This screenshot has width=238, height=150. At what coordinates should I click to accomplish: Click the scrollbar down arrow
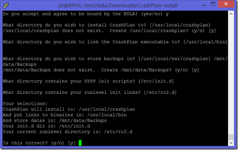click(231, 143)
